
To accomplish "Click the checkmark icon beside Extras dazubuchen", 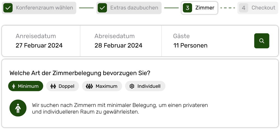I will (102, 8).
